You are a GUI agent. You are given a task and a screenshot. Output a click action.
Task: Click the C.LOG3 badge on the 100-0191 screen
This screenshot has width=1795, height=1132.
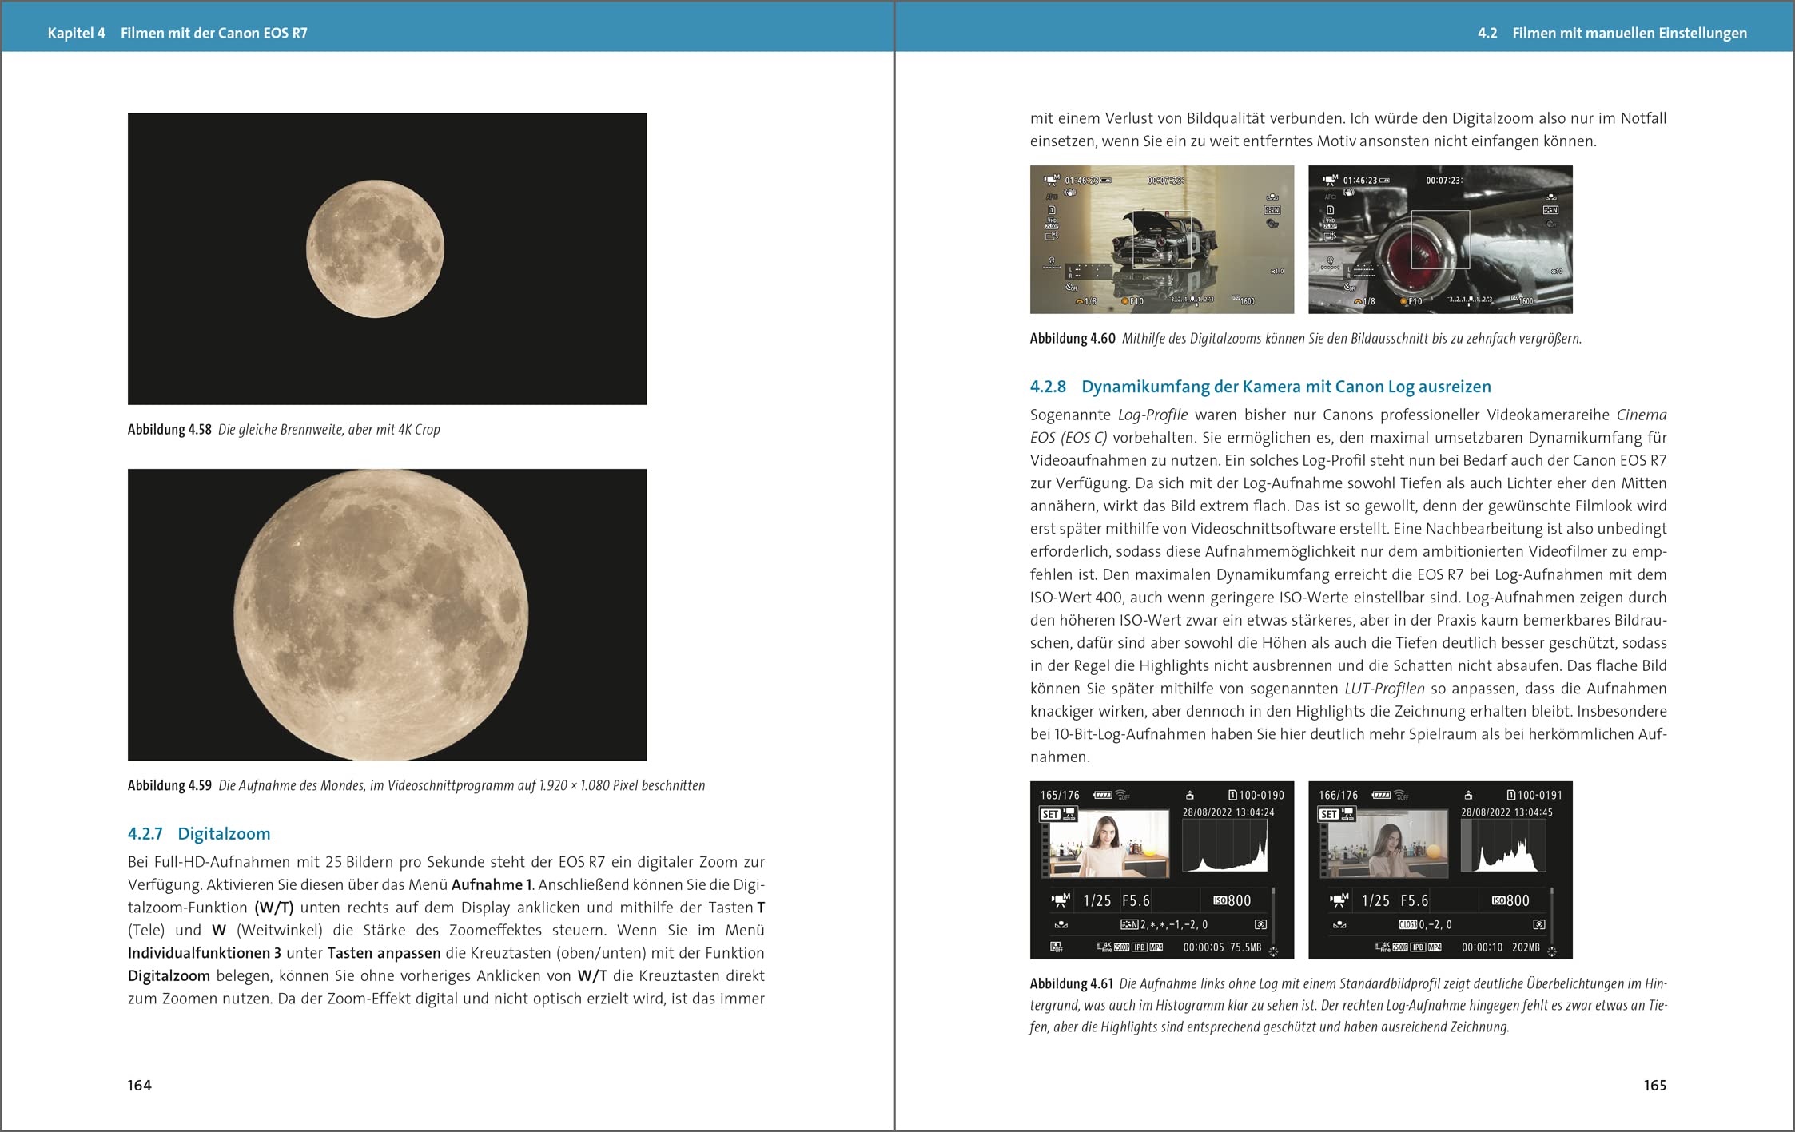[x=1407, y=924]
